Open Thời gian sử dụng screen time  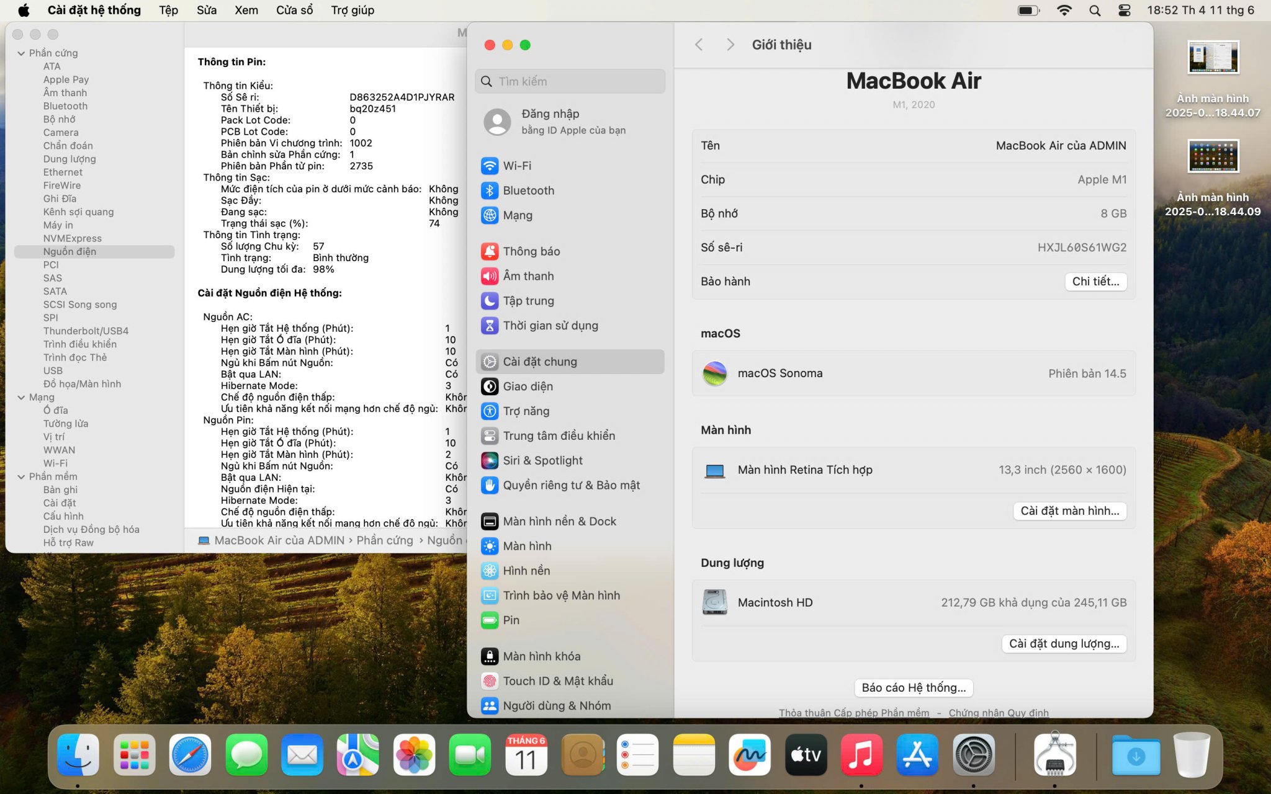[x=570, y=326]
